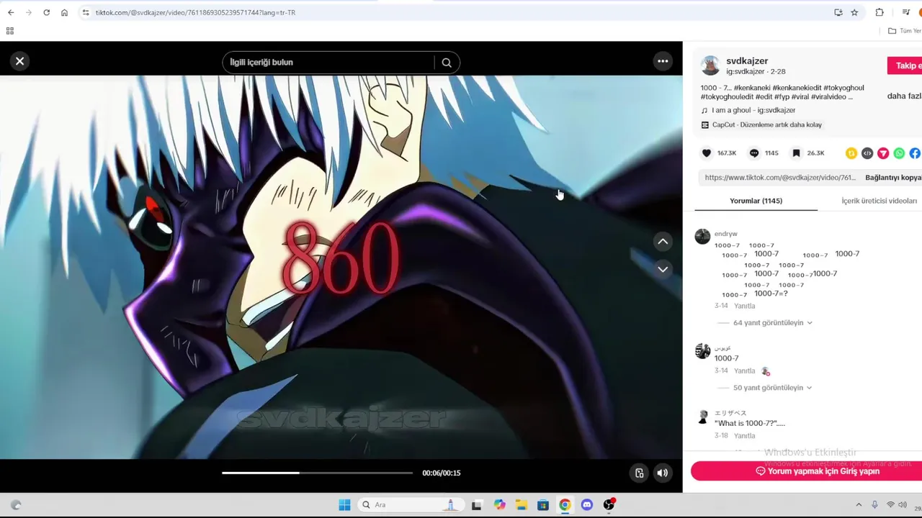Go to the previous video with the up arrow
The width and height of the screenshot is (922, 518).
[x=663, y=242]
